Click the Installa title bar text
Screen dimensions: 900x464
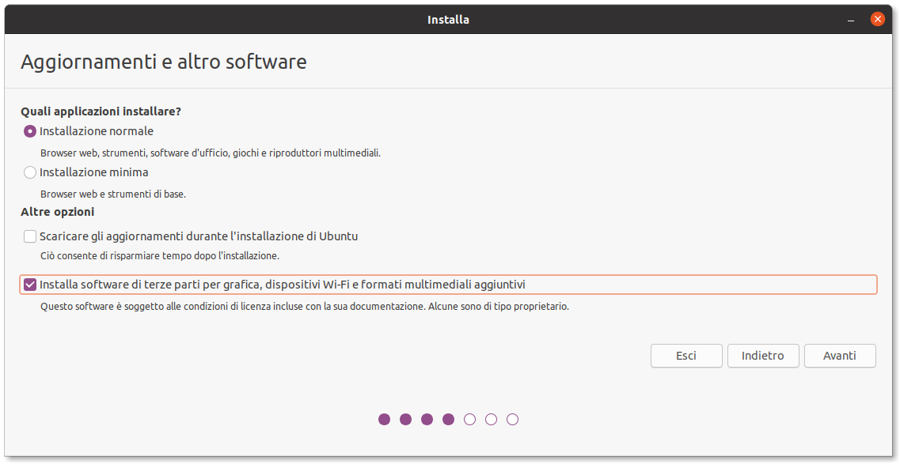(448, 19)
